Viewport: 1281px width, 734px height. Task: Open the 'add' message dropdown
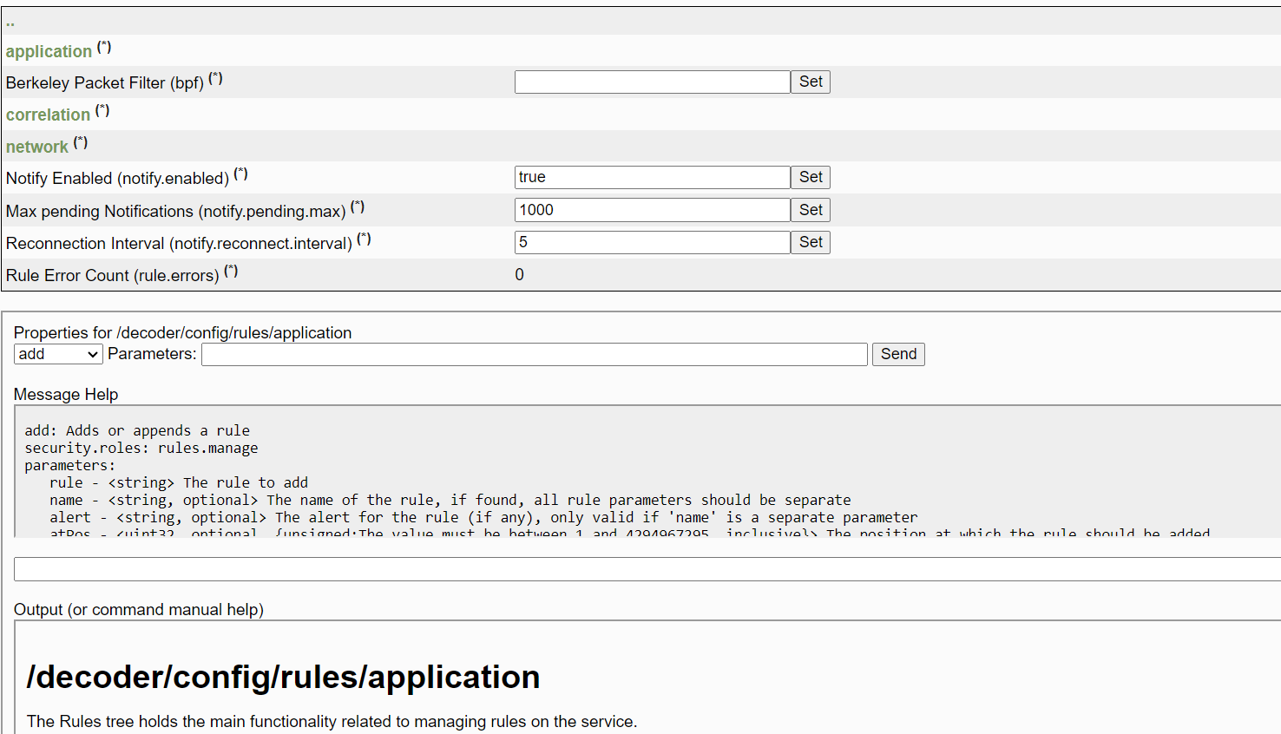(x=58, y=354)
